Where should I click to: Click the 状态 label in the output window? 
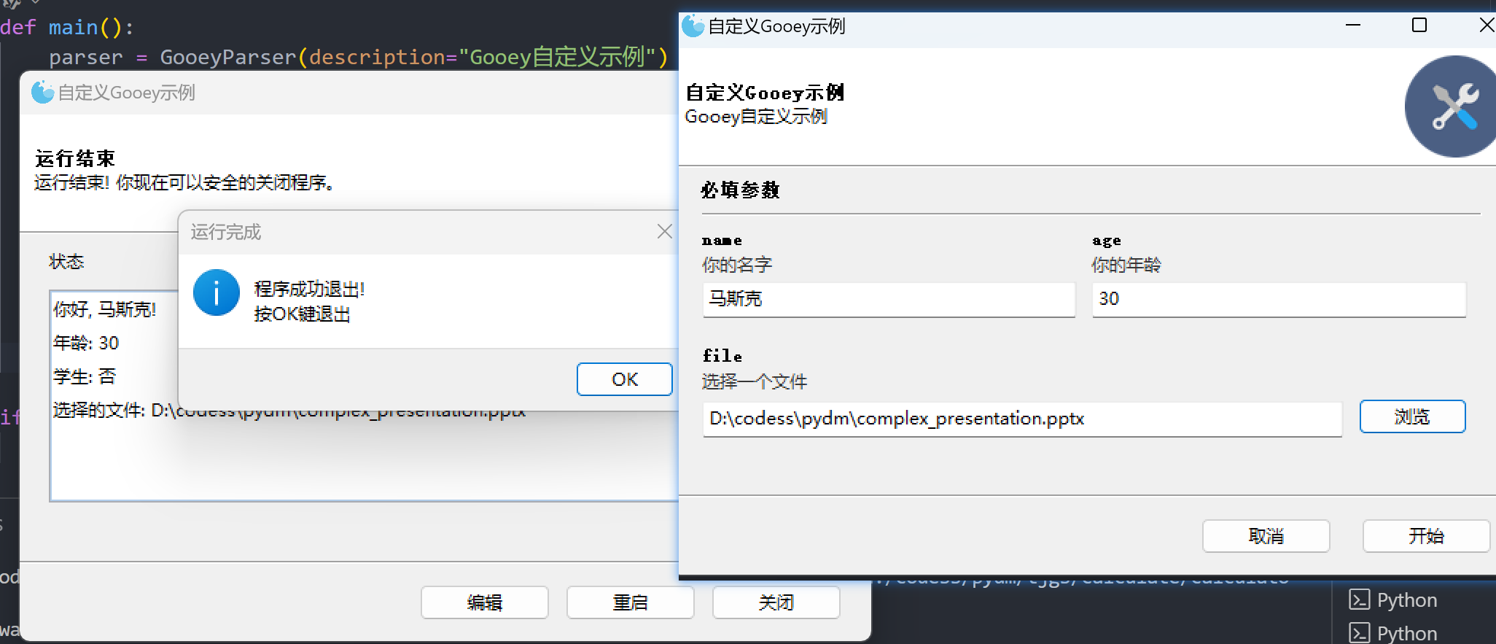click(66, 261)
